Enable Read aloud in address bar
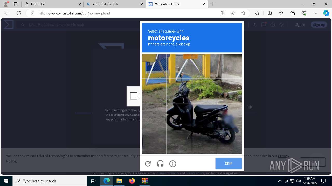This screenshot has height=186, width=332. [x=233, y=13]
